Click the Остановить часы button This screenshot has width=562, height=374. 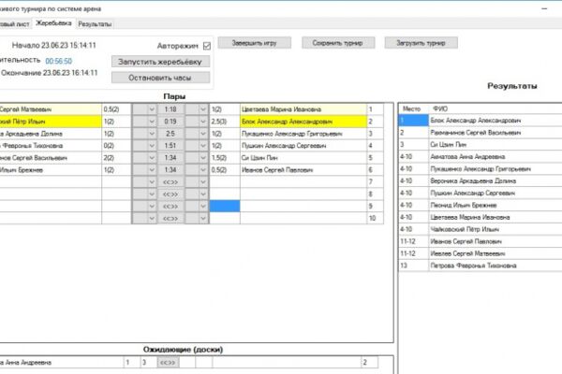pyautogui.click(x=160, y=78)
